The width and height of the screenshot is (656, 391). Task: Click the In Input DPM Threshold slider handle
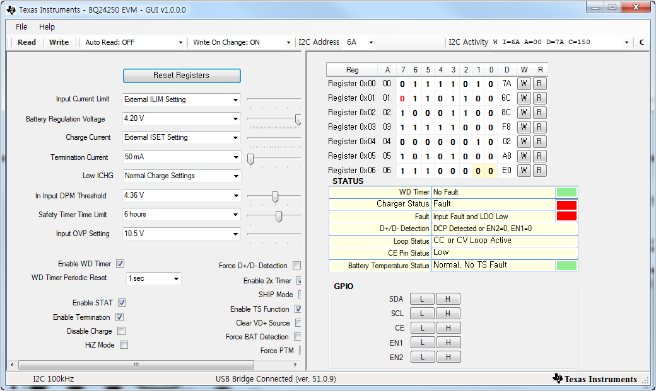point(275,196)
